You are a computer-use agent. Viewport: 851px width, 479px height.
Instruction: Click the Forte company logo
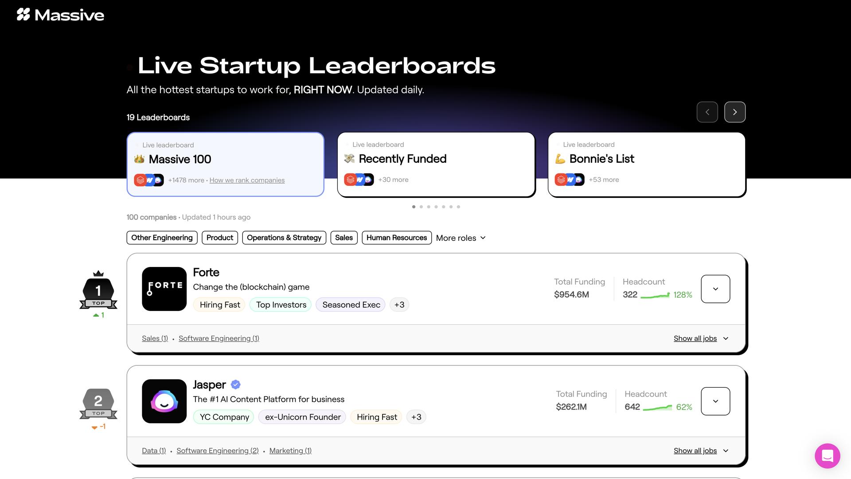click(x=164, y=289)
